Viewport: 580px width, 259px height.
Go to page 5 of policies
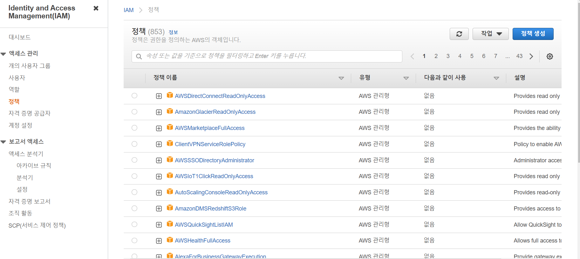click(x=472, y=56)
